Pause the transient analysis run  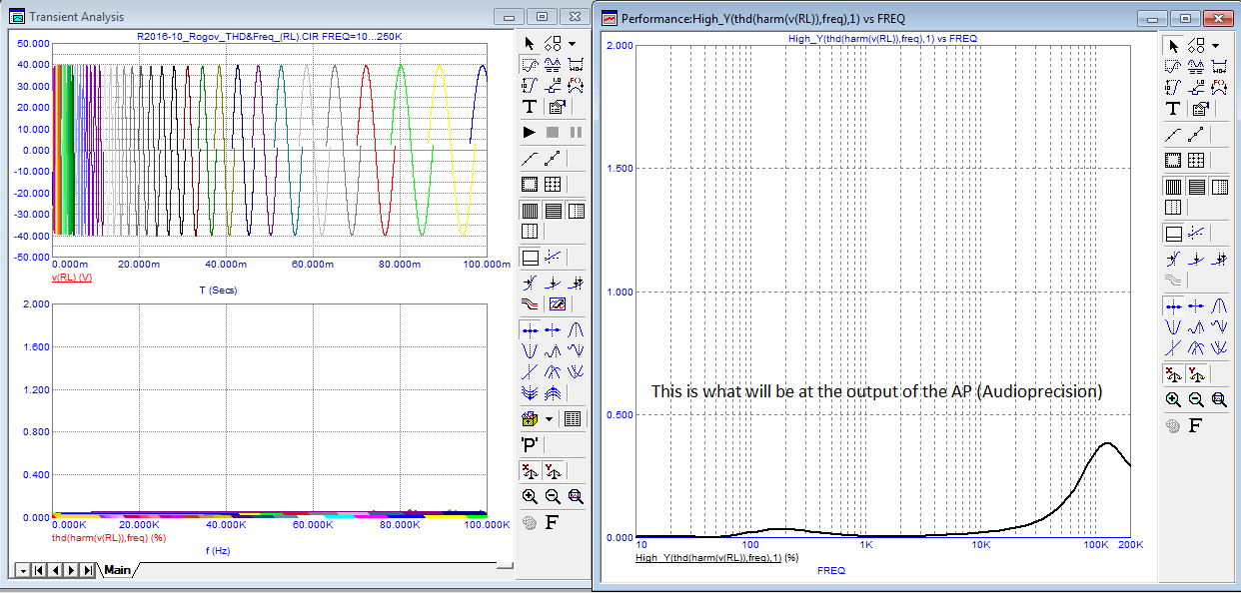tap(576, 132)
